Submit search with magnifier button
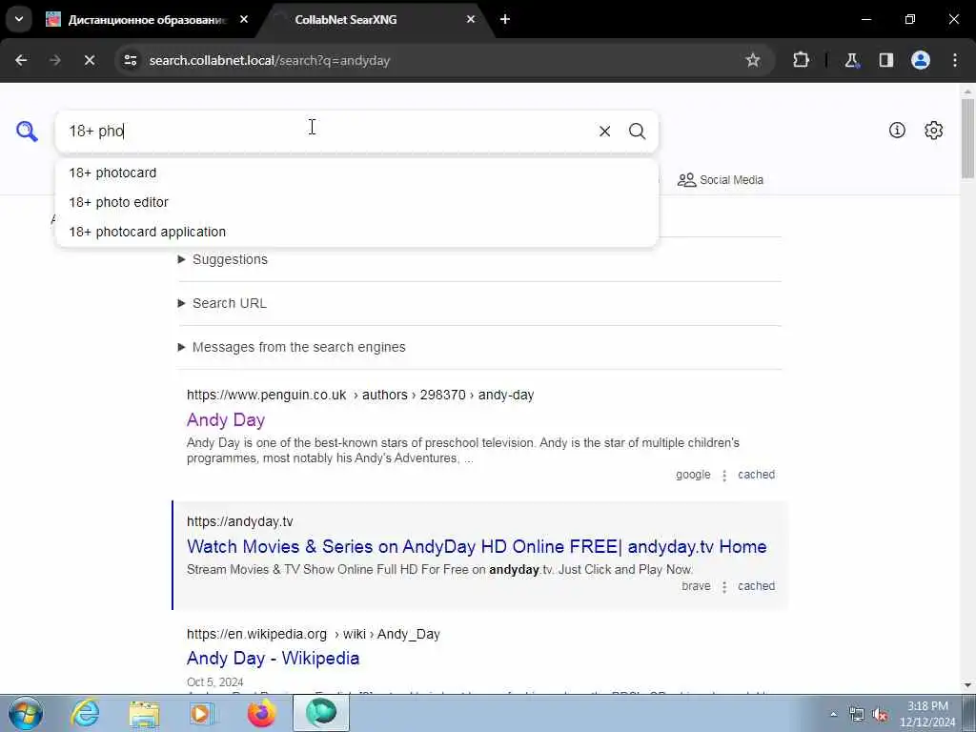 pyautogui.click(x=637, y=132)
